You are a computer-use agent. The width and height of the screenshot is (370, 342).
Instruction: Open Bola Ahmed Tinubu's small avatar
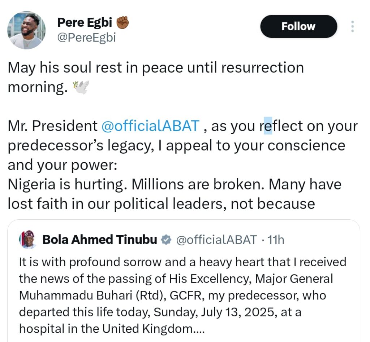[x=27, y=240]
